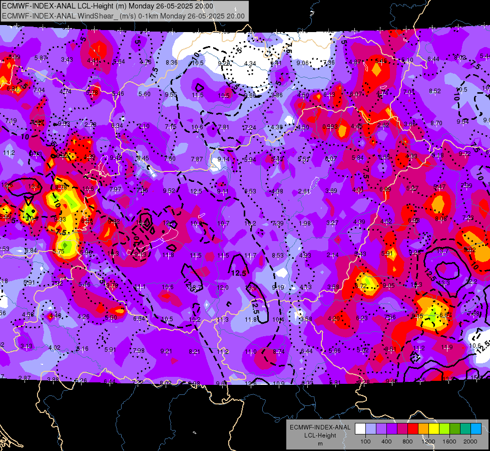The image size is (490, 451).
Task: Click the wind shear value 8.74
Action: 278,351
